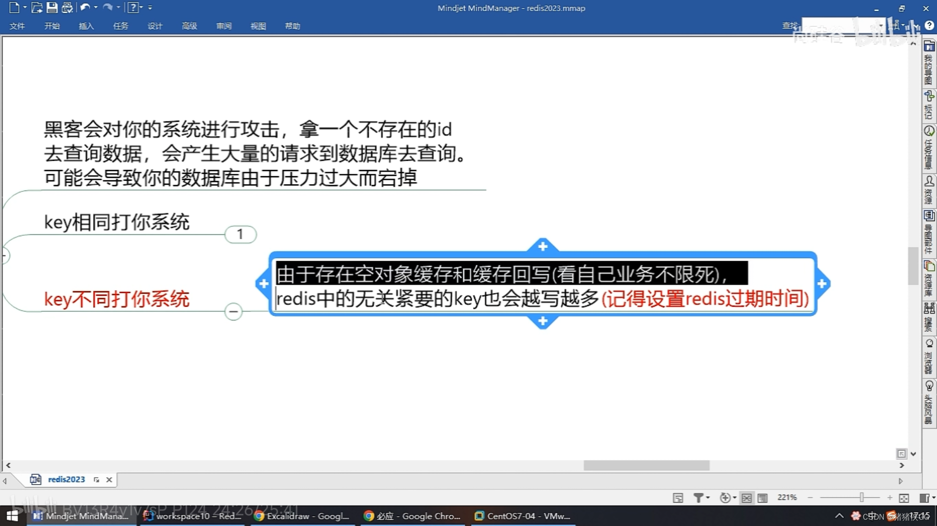Close the redis2023 document tab

pyautogui.click(x=109, y=480)
